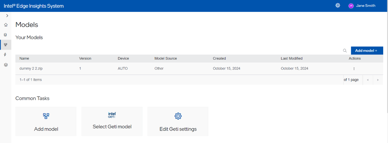The image size is (388, 143).
Task: Click the Edit Geti settings card
Action: point(178,121)
